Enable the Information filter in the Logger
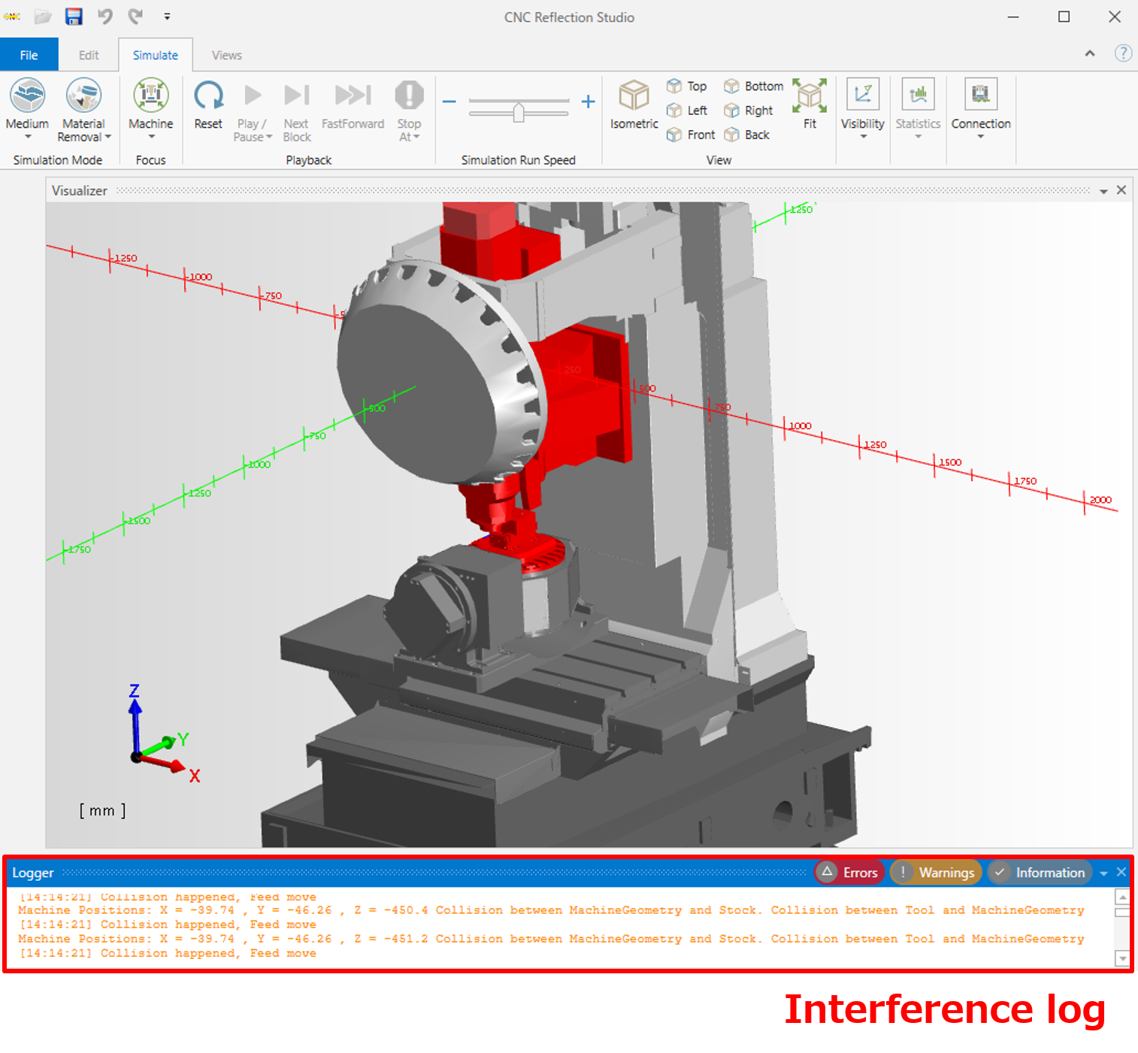This screenshot has width=1138, height=1053. (1040, 872)
